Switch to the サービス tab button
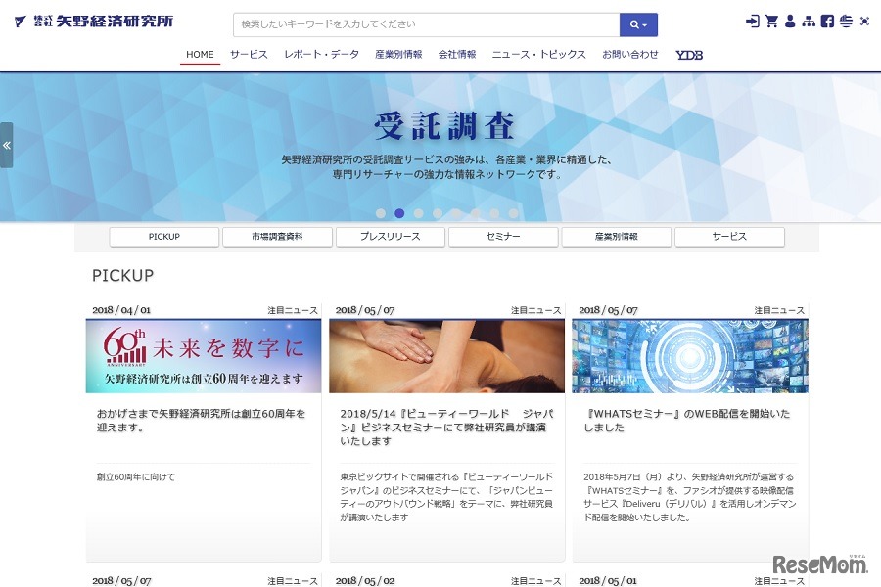 pos(729,237)
